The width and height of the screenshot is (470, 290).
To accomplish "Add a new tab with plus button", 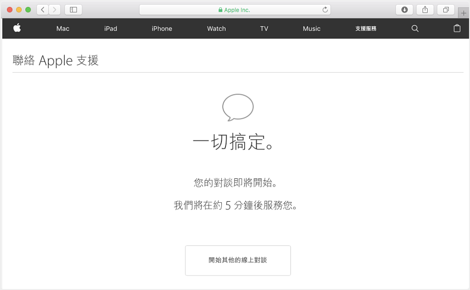I will click(x=463, y=13).
